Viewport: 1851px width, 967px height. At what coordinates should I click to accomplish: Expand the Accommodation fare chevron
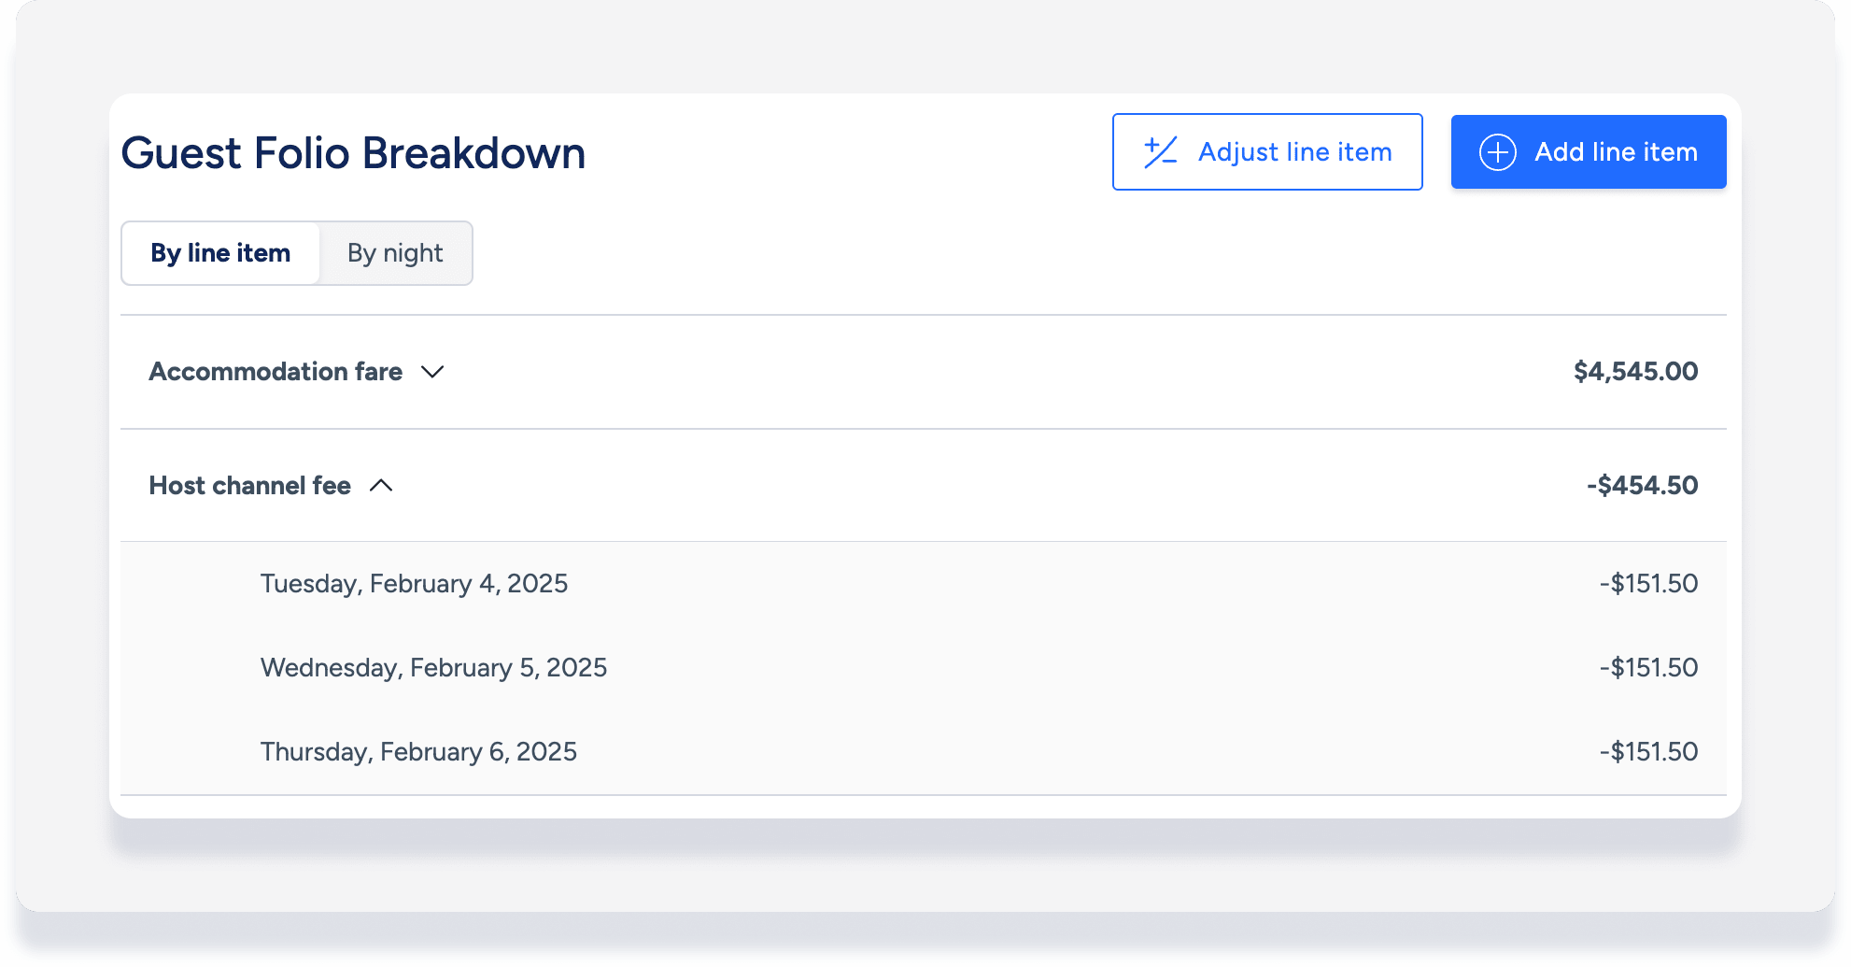coord(432,372)
